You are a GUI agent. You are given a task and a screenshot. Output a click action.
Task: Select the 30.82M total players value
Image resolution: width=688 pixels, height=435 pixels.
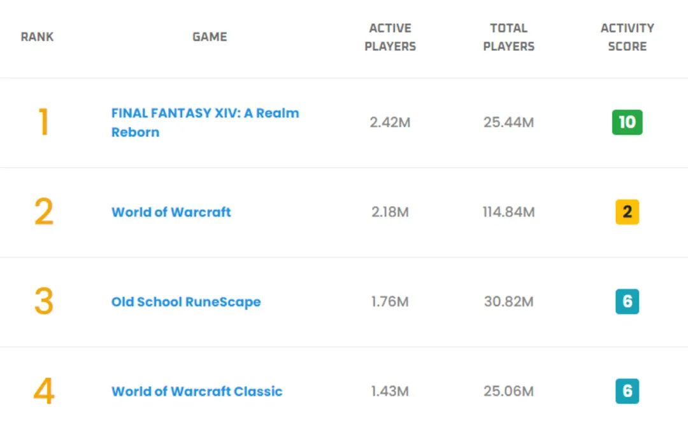click(x=508, y=302)
